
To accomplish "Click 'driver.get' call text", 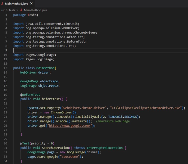I will pyautogui.click(x=36, y=126).
